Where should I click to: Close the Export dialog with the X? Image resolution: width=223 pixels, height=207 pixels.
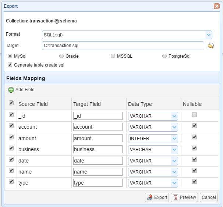(x=217, y=6)
